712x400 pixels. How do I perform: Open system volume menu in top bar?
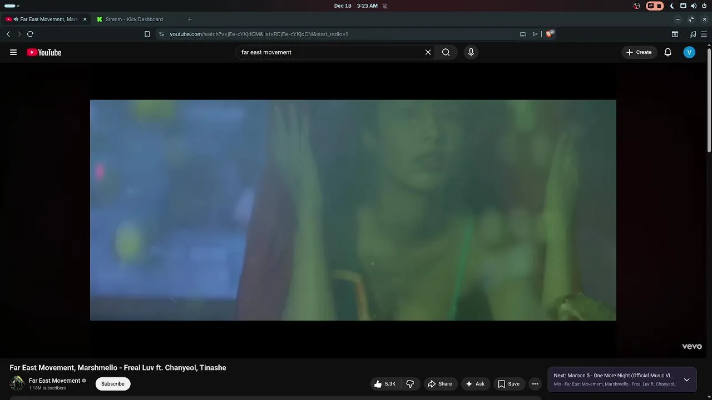click(694, 6)
